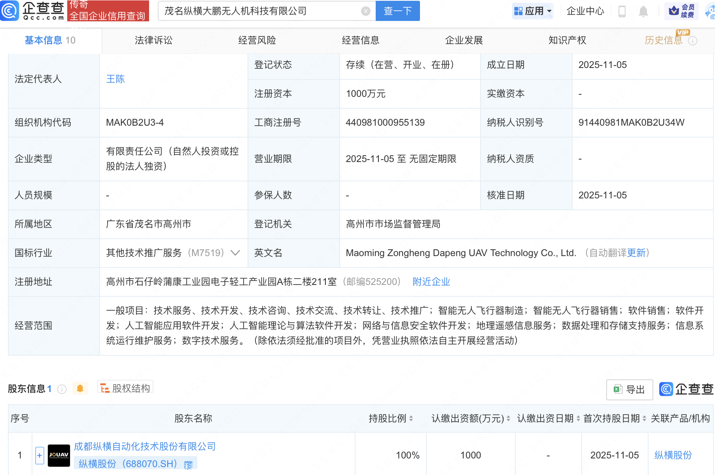The width and height of the screenshot is (715, 475).
Task: Switch to the 知识产权 tab
Action: point(567,40)
